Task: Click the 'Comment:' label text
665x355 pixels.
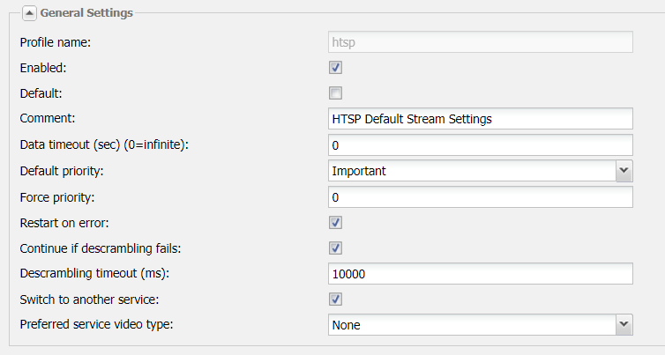Action: [49, 118]
